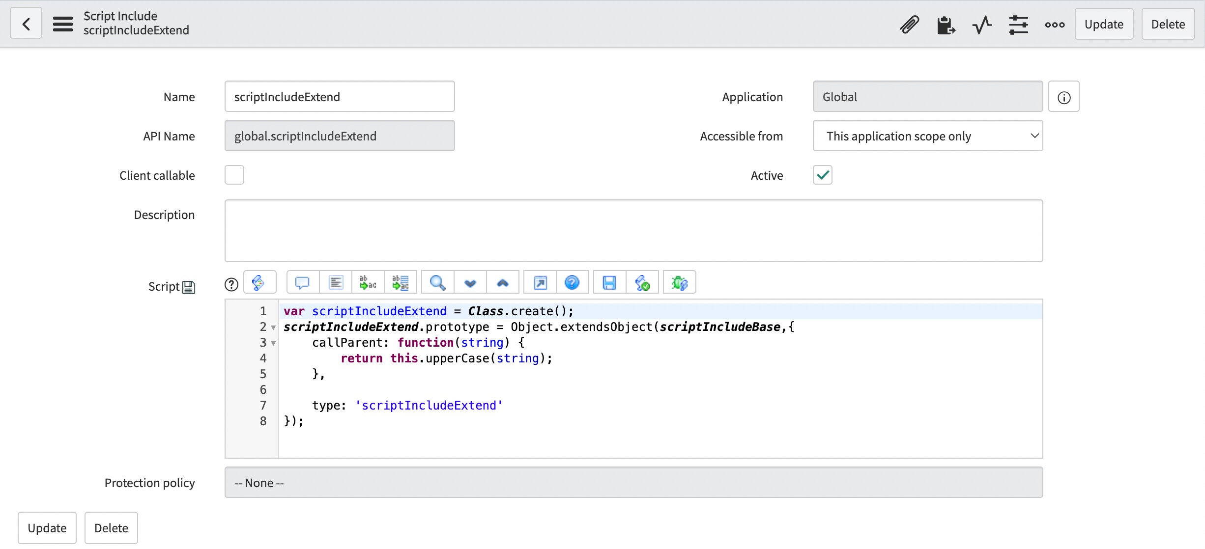Click find previous up-arrow icon
Viewport: 1205px width, 549px height.
503,282
